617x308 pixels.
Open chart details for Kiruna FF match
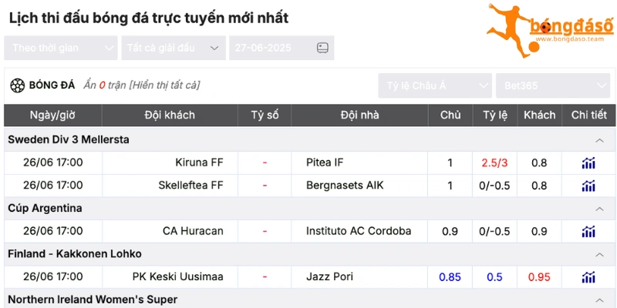(588, 162)
